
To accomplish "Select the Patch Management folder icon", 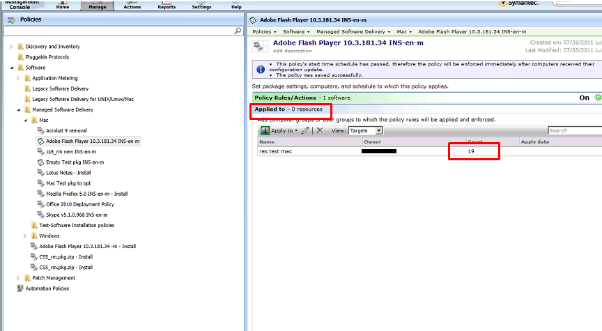I will point(27,278).
